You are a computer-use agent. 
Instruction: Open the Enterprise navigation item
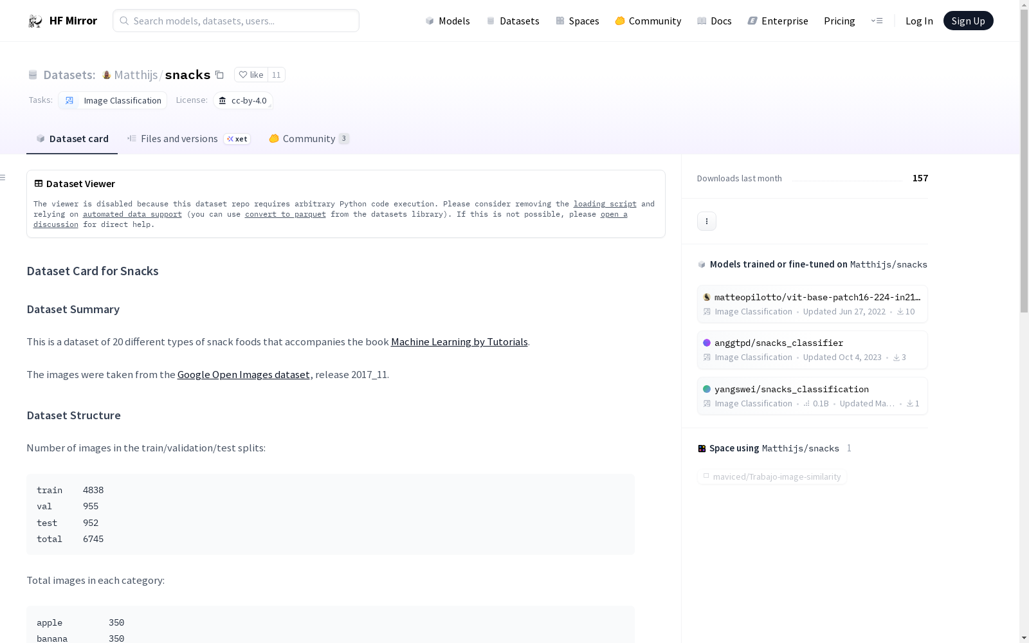pyautogui.click(x=778, y=21)
